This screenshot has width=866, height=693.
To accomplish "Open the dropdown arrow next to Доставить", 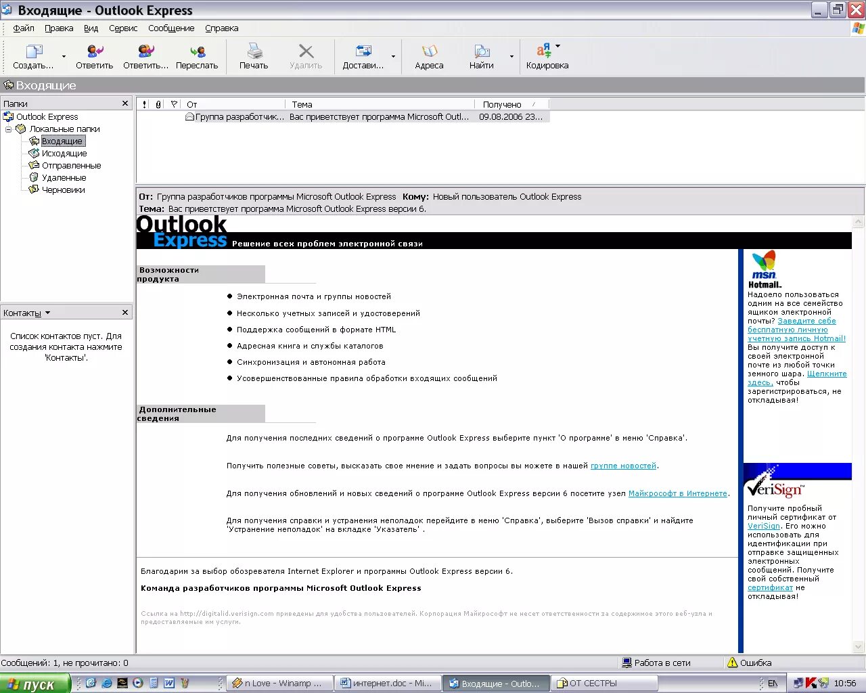I will 393,57.
